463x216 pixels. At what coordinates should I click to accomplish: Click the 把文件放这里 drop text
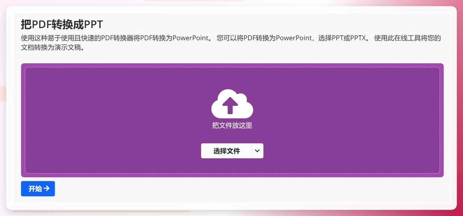point(232,125)
